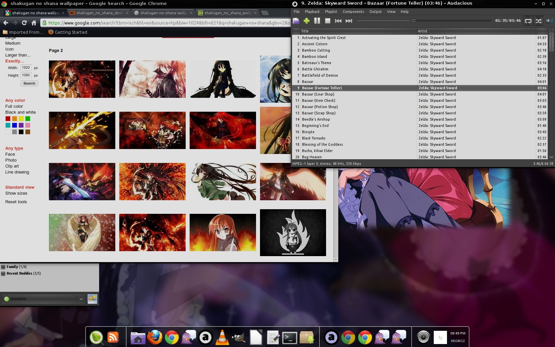Click the Audacious volume speaker icon
555x347 pixels.
coord(549,21)
